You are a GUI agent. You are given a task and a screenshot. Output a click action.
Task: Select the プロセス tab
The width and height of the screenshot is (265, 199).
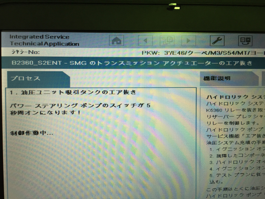coord(38,79)
